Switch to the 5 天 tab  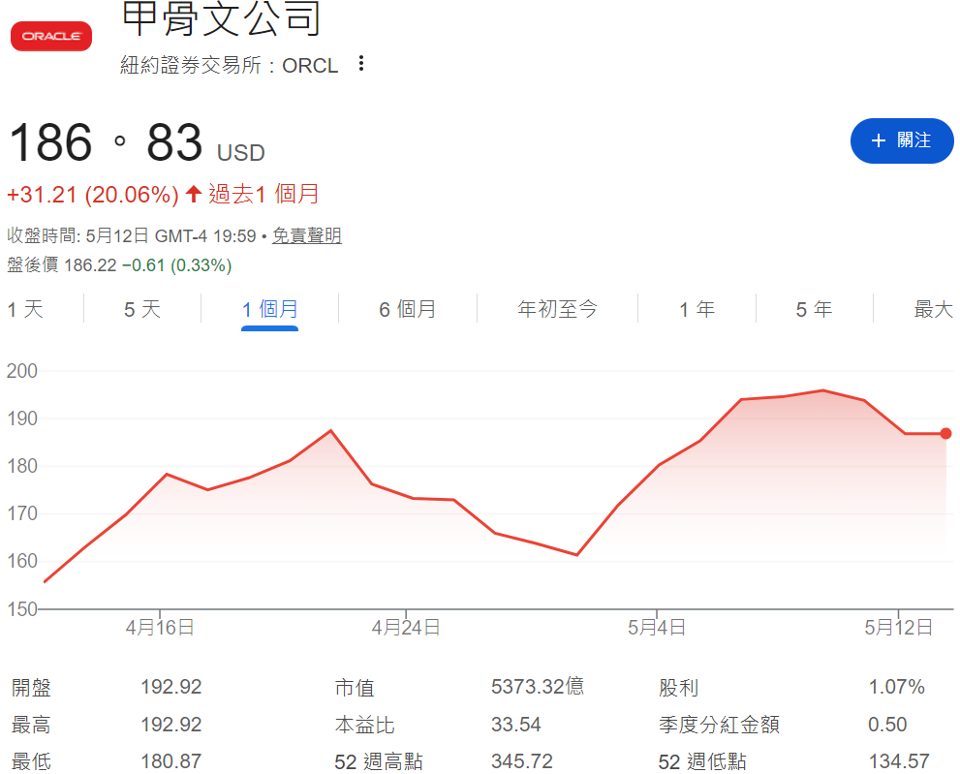pos(142,309)
